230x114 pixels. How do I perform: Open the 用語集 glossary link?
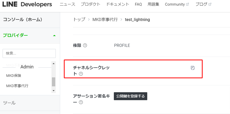point(153,4)
